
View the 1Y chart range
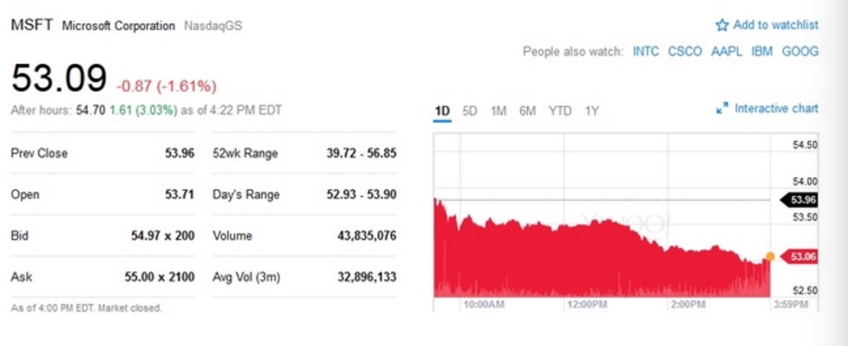click(591, 111)
